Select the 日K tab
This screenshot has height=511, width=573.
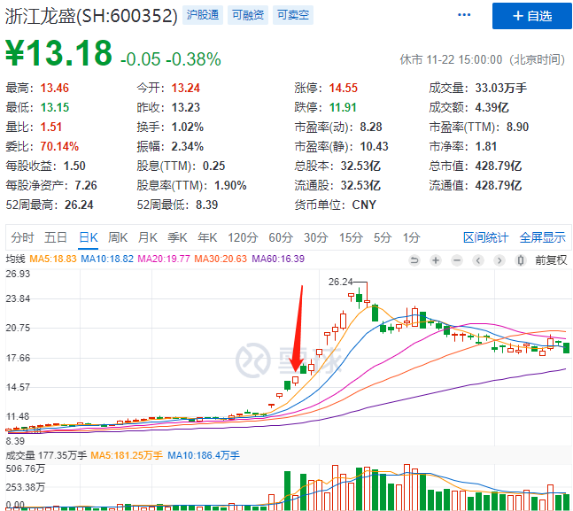89,237
